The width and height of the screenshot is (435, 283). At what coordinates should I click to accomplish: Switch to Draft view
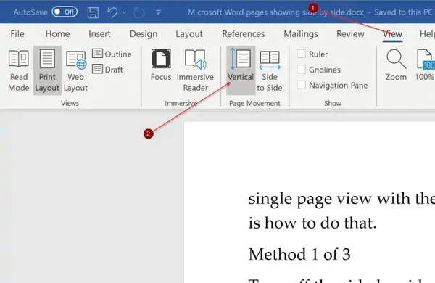click(x=107, y=70)
